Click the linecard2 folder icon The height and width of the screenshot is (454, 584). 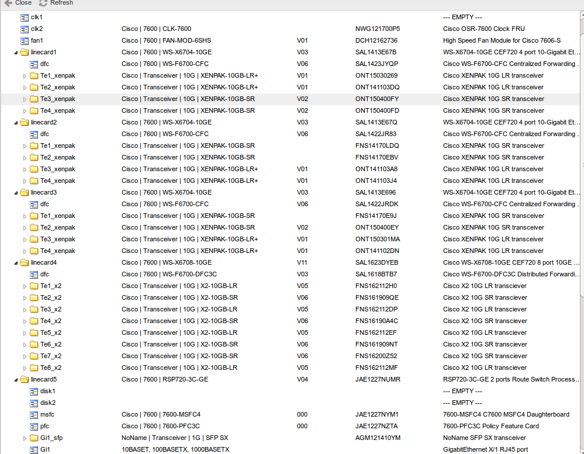point(25,123)
